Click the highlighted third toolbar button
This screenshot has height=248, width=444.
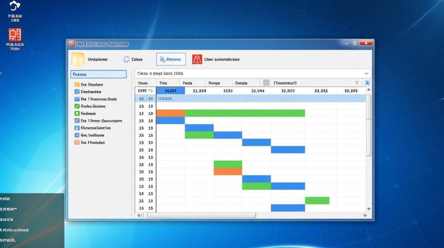click(171, 60)
